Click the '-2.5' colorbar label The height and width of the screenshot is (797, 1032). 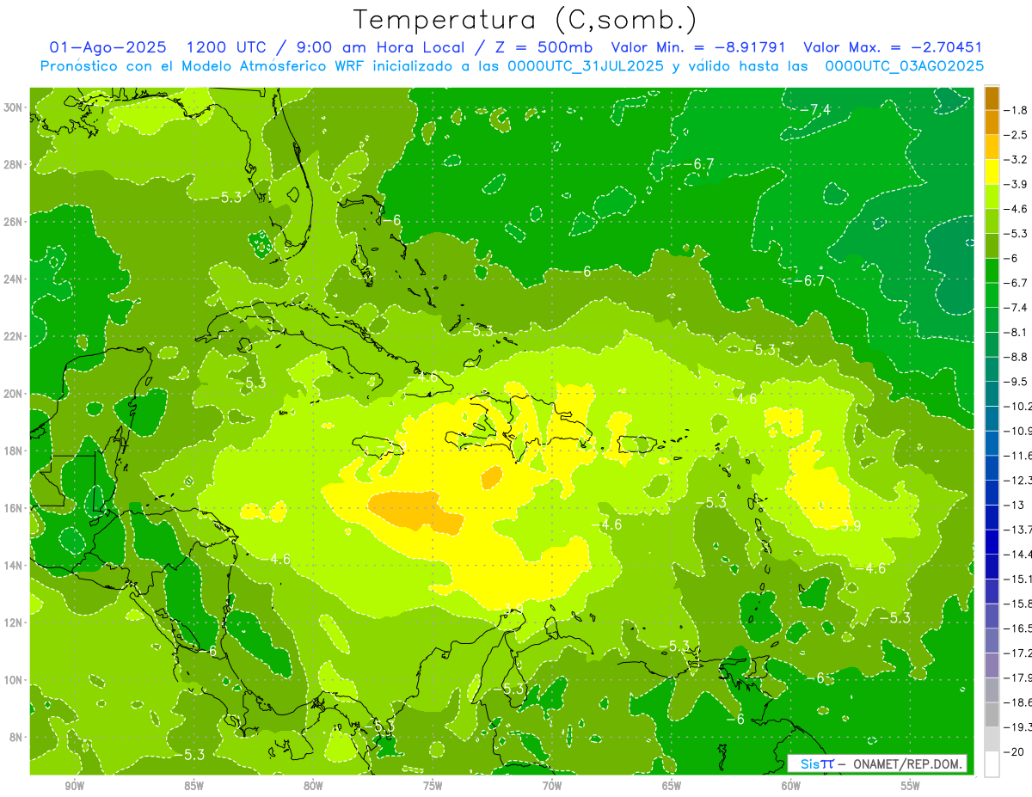[1017, 135]
